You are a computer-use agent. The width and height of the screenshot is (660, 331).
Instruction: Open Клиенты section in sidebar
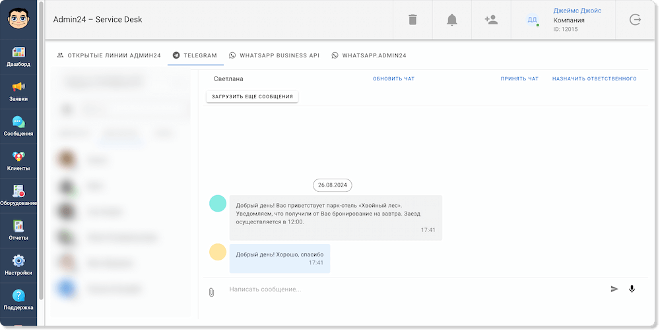click(x=18, y=161)
